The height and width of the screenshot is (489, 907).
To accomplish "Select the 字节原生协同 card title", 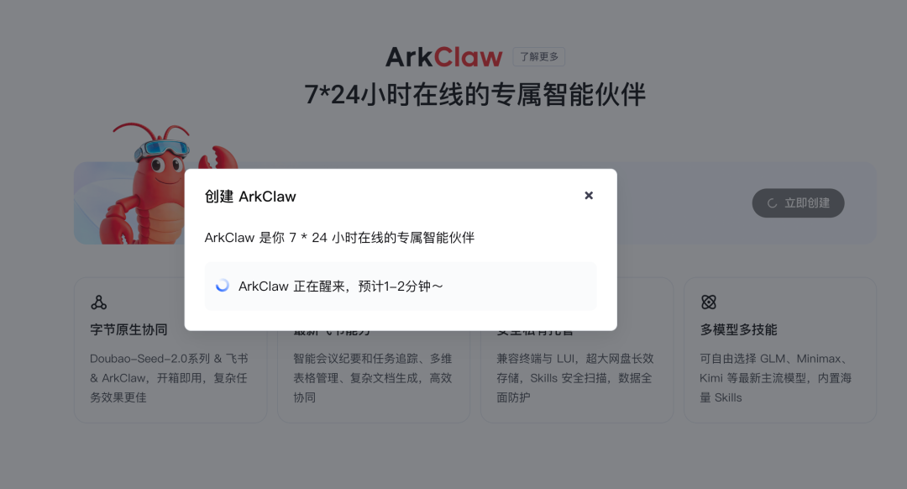I will click(x=128, y=330).
